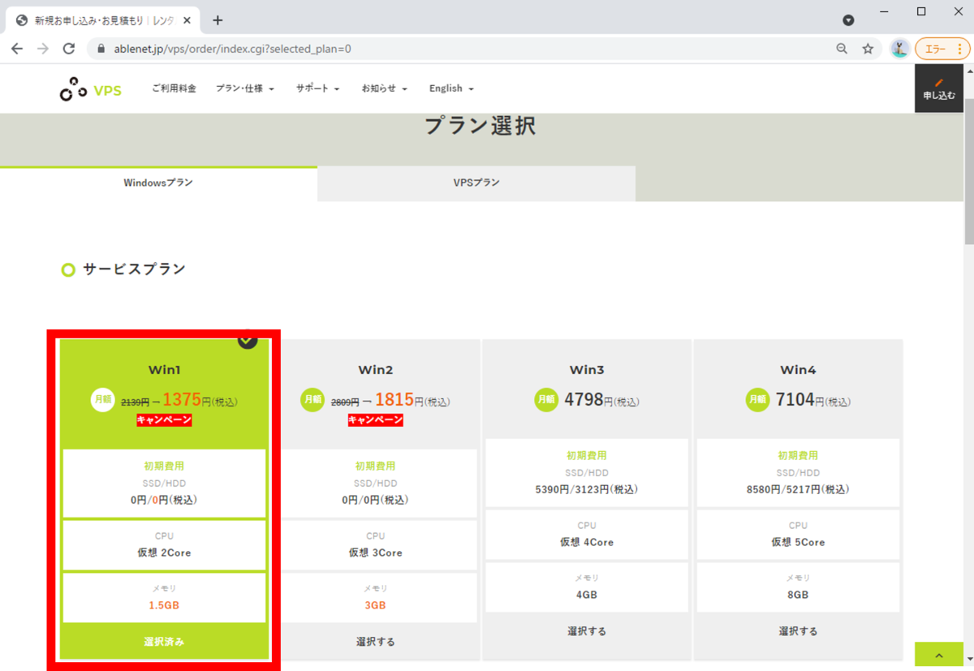Open the Chrome profile avatar
This screenshot has width=974, height=671.
(x=899, y=49)
